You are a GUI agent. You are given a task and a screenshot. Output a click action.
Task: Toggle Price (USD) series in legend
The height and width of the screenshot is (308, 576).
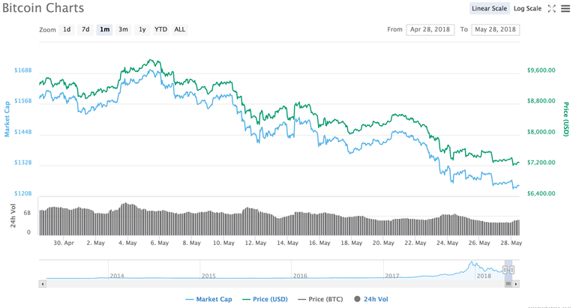tap(265, 299)
